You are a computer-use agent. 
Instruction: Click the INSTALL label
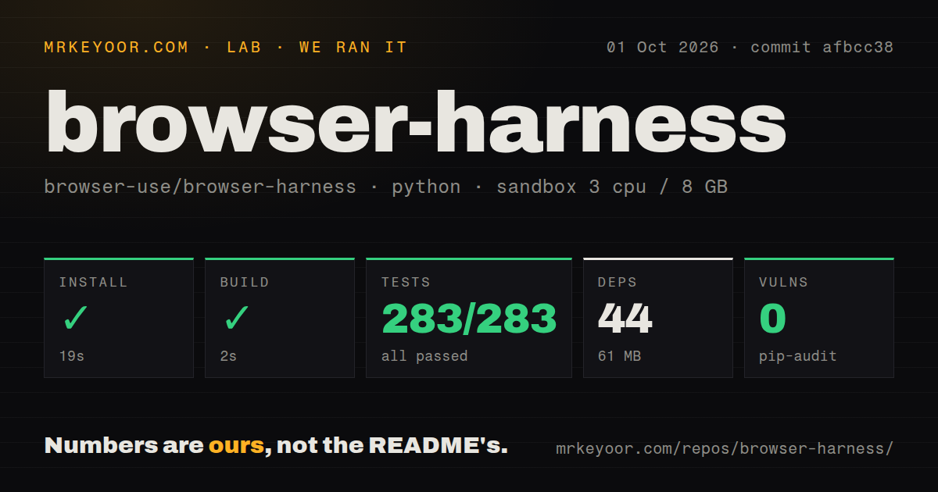(93, 283)
